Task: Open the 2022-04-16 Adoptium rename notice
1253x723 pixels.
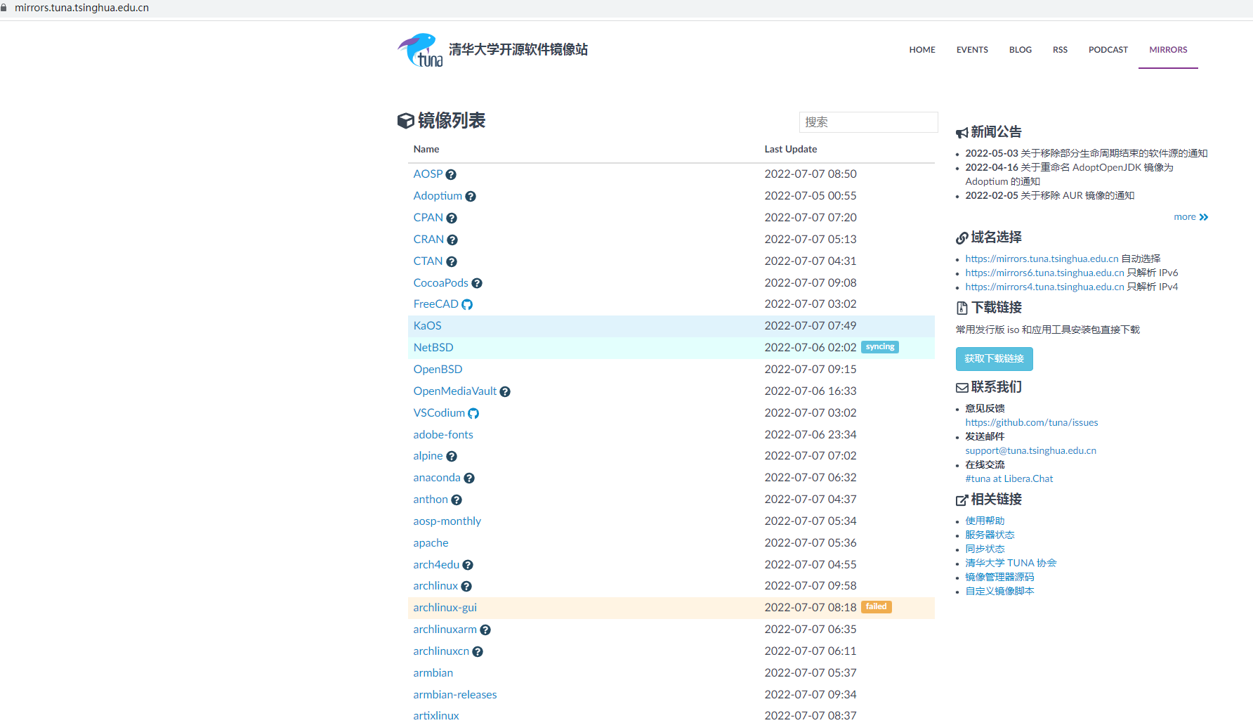Action: click(1069, 175)
